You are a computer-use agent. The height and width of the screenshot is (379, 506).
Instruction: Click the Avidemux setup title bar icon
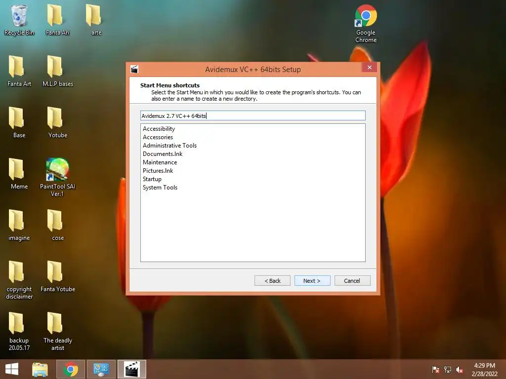[134, 69]
